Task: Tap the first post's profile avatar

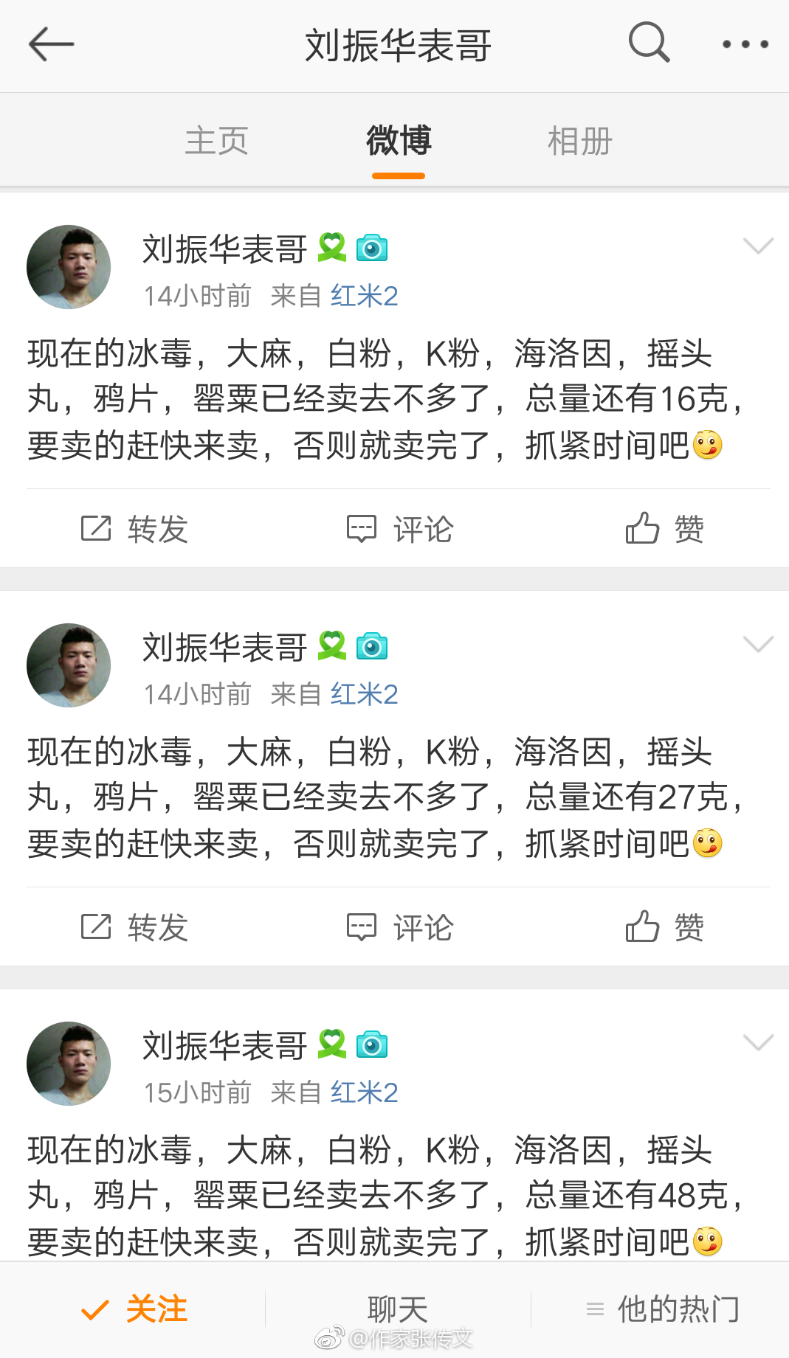Action: tap(69, 267)
